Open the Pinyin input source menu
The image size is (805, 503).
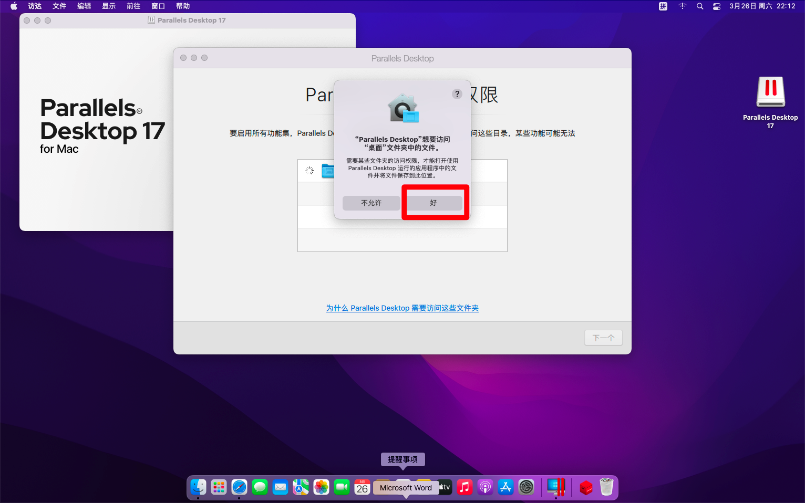point(663,6)
